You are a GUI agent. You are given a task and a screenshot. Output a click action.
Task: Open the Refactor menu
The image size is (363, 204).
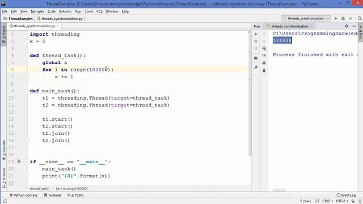[65, 11]
